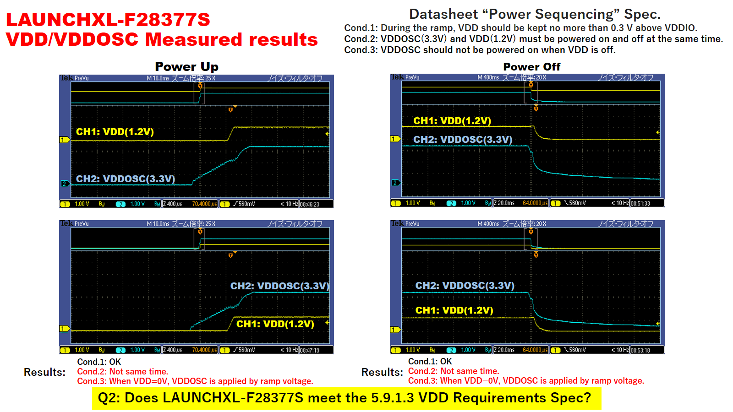The image size is (733, 412).
Task: Click the "Power Off" column heading
Action: pos(532,67)
